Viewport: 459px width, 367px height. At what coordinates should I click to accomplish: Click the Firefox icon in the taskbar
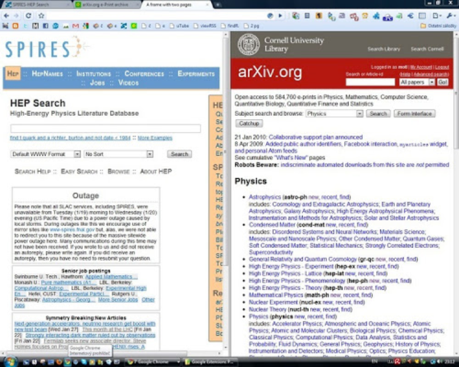coord(59,362)
